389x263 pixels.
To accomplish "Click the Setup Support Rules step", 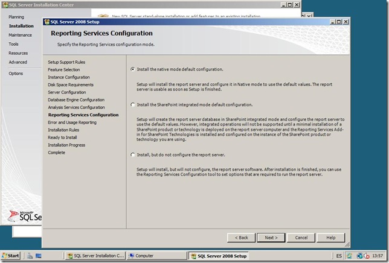I will pos(66,62).
